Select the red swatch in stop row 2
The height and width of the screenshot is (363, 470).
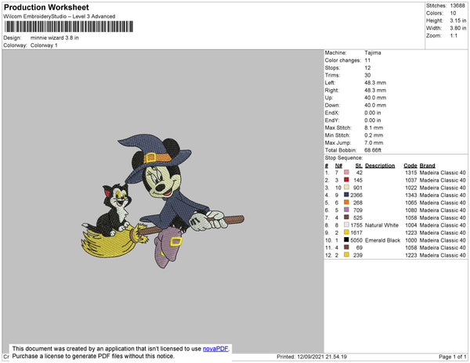click(346, 180)
